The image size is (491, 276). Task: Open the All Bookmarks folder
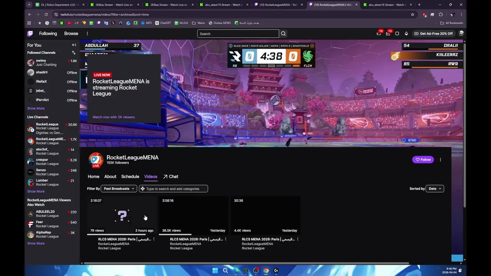(451, 23)
